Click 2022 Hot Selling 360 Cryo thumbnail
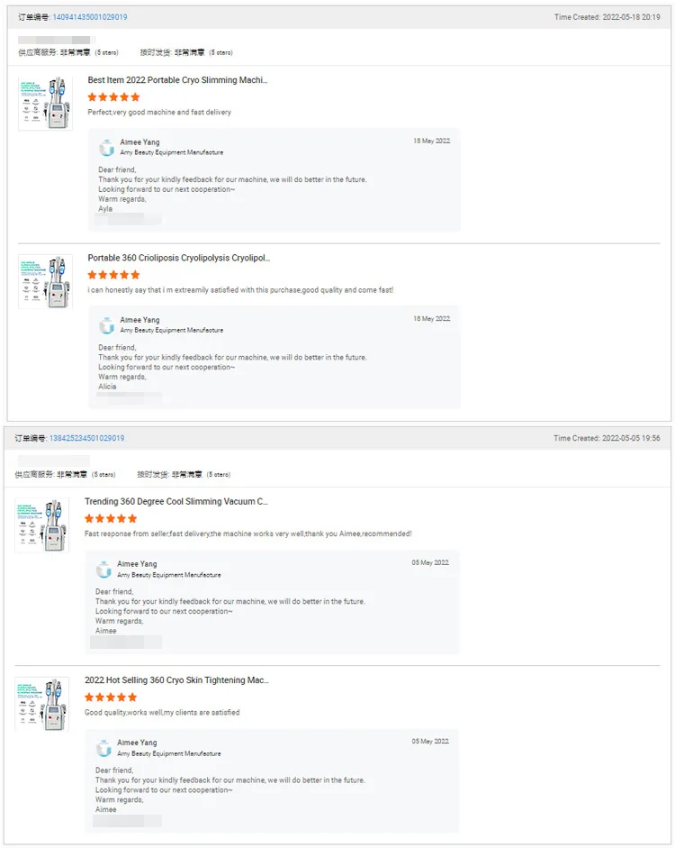The width and height of the screenshot is (675, 848). click(x=41, y=704)
